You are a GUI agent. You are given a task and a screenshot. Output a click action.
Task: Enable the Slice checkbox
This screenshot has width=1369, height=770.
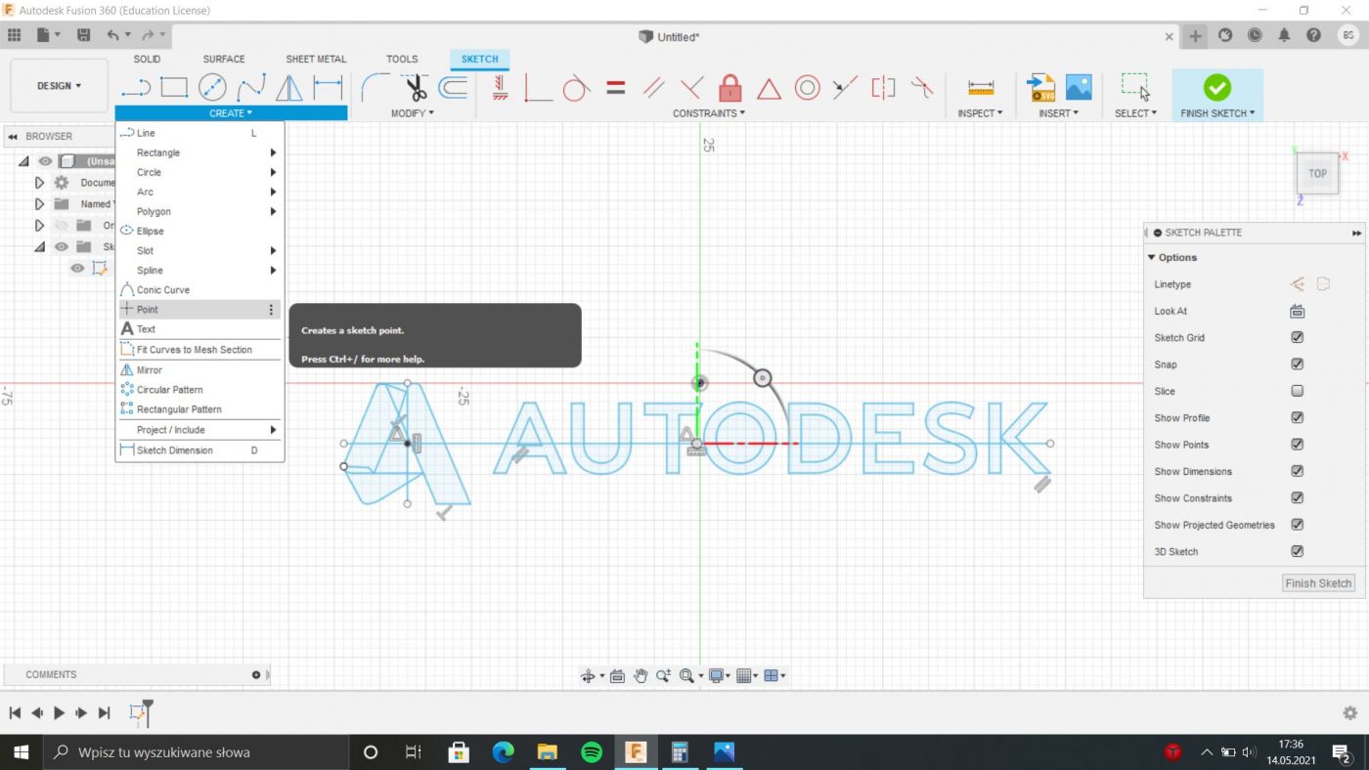(x=1297, y=391)
